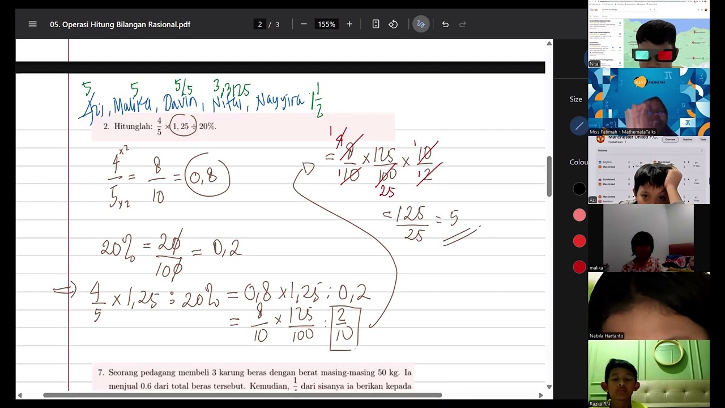Select the Manchester United screen video tile
Screen dimensions: 725x408
click(649, 170)
